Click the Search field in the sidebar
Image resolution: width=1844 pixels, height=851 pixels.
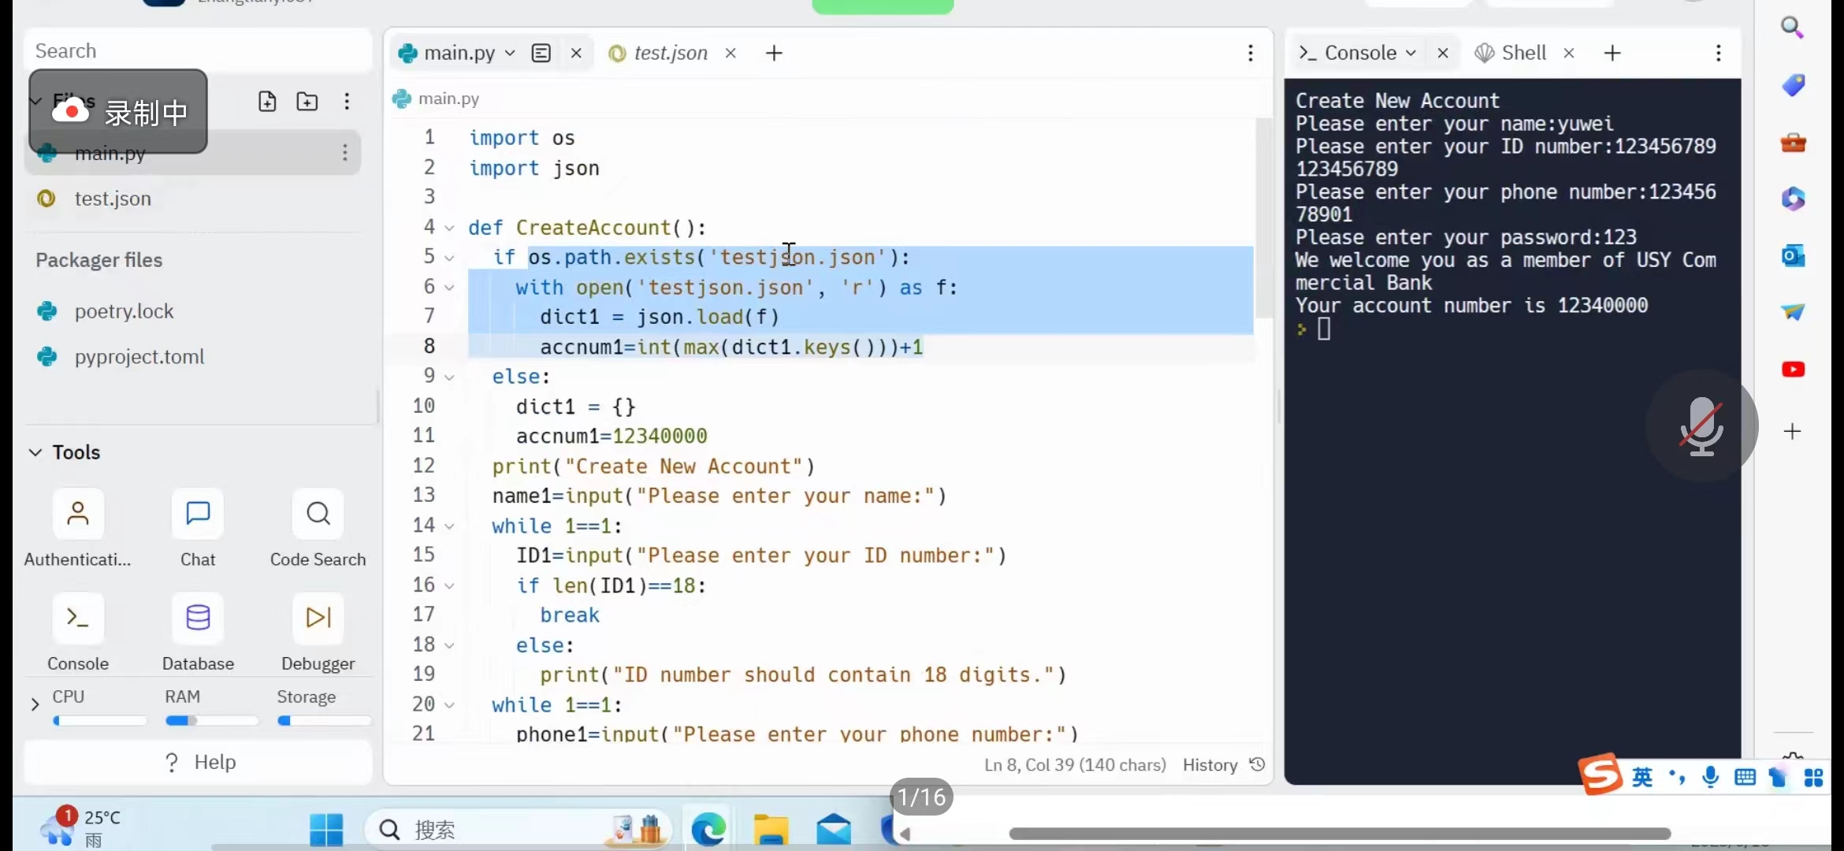(x=197, y=51)
